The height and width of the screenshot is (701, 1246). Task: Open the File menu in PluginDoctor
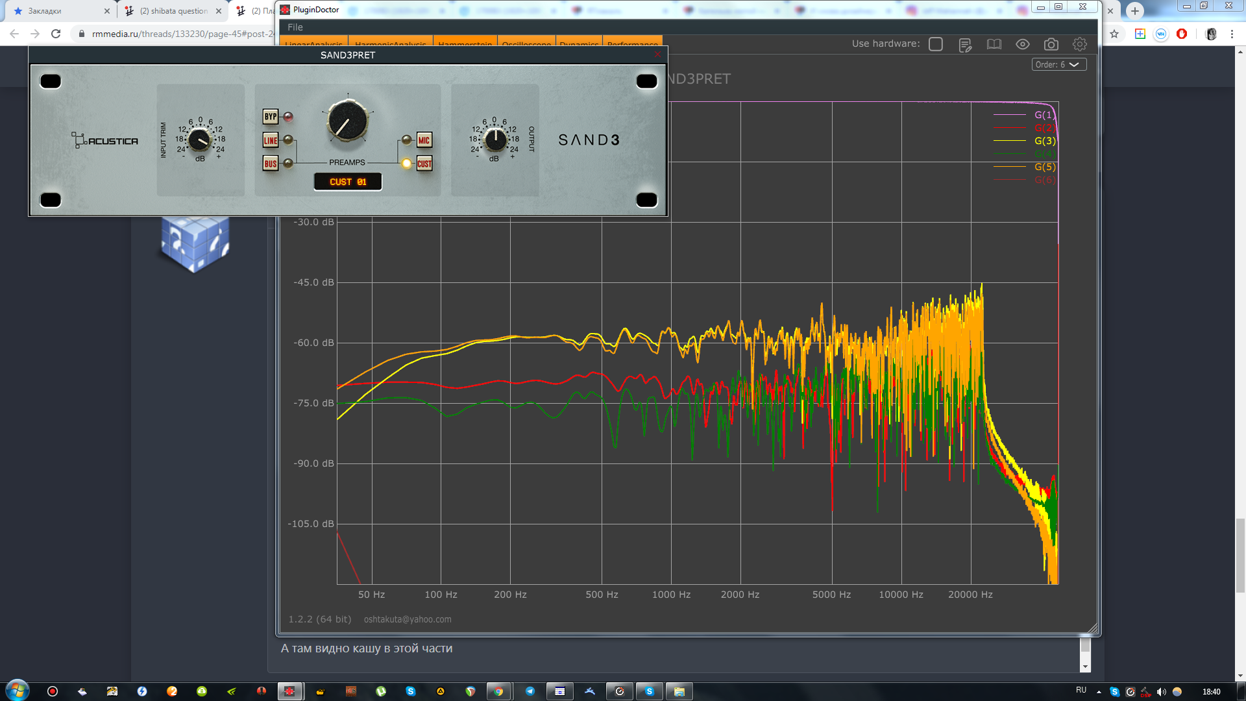point(295,27)
